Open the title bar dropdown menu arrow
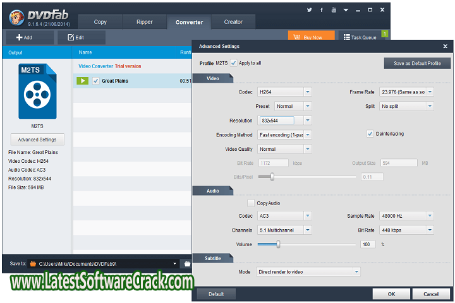Image resolution: width=455 pixels, height=303 pixels. [346, 10]
